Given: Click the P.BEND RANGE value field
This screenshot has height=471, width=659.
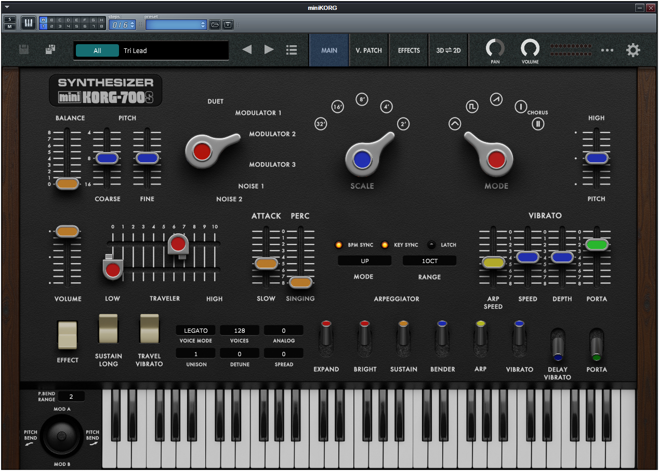Looking at the screenshot, I should coord(71,397).
